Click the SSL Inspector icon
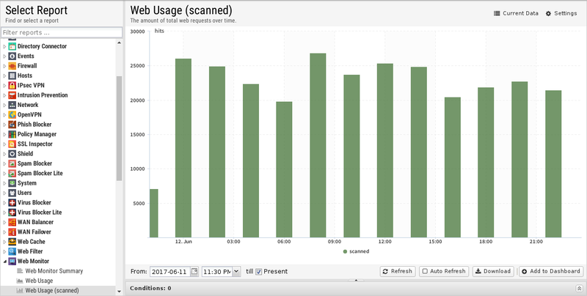The width and height of the screenshot is (587, 296). pos(12,144)
